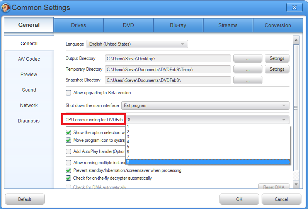Click the Snapshot Directory path field
The image size is (308, 209).
[x=168, y=80]
